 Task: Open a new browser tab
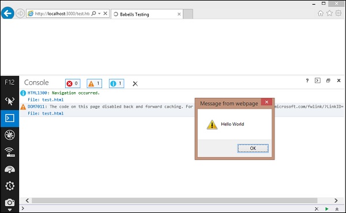pos(188,14)
